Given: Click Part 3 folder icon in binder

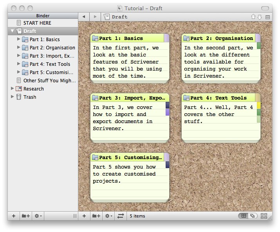Looking at the screenshot, I should click(x=25, y=56).
